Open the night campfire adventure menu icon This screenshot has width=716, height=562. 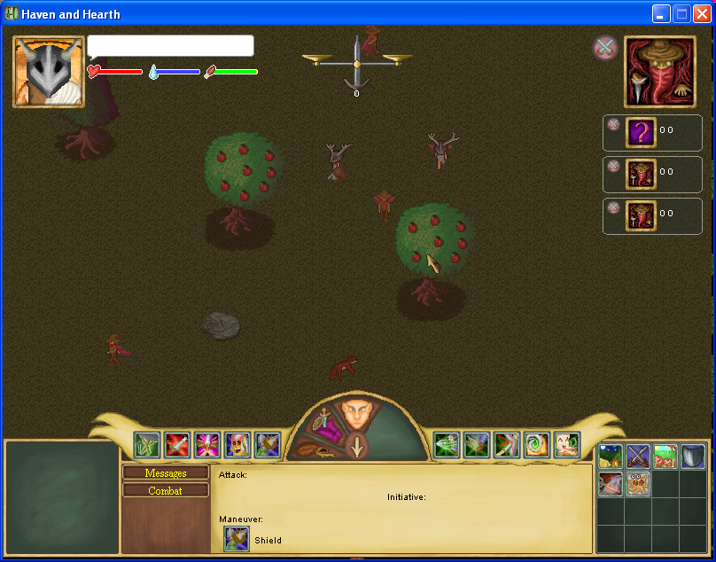pos(610,457)
